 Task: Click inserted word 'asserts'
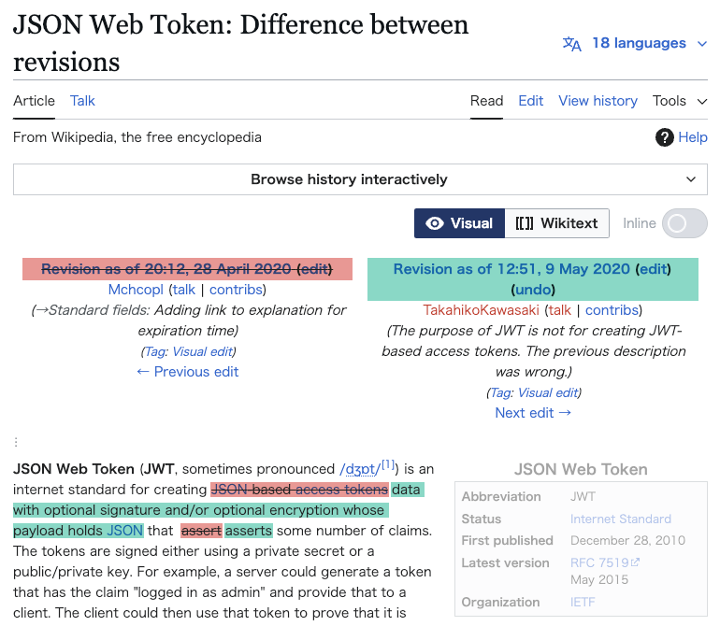[249, 531]
